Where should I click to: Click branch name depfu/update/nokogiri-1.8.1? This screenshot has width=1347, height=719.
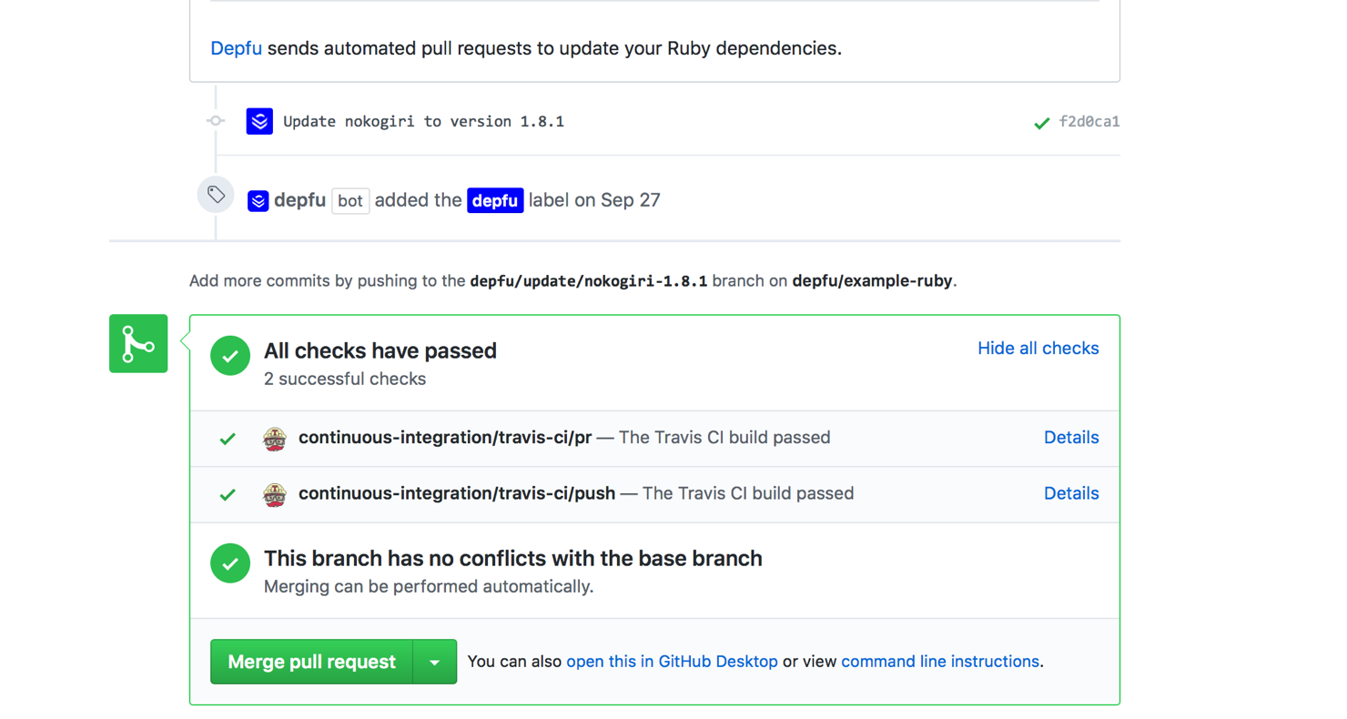[589, 281]
